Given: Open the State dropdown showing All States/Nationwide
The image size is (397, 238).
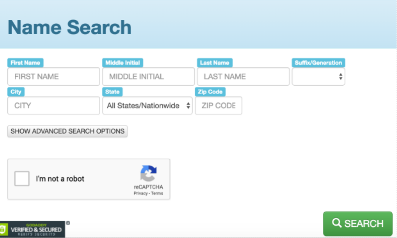Looking at the screenshot, I should point(147,105).
